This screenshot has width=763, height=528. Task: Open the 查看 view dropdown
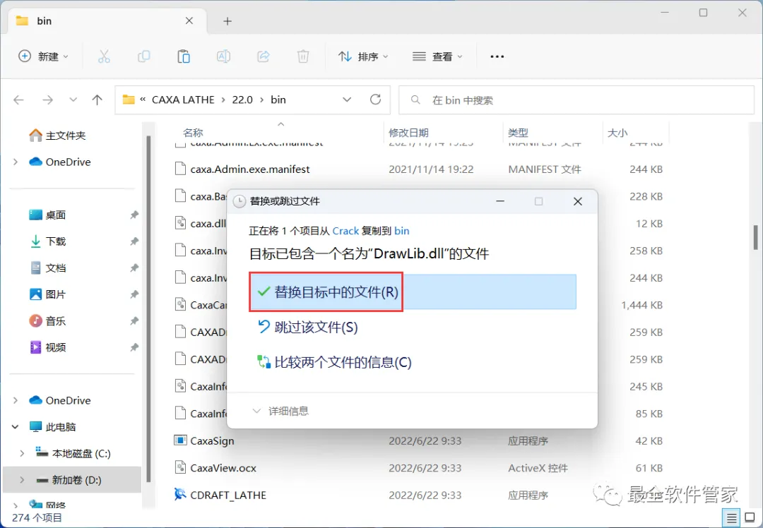(437, 56)
